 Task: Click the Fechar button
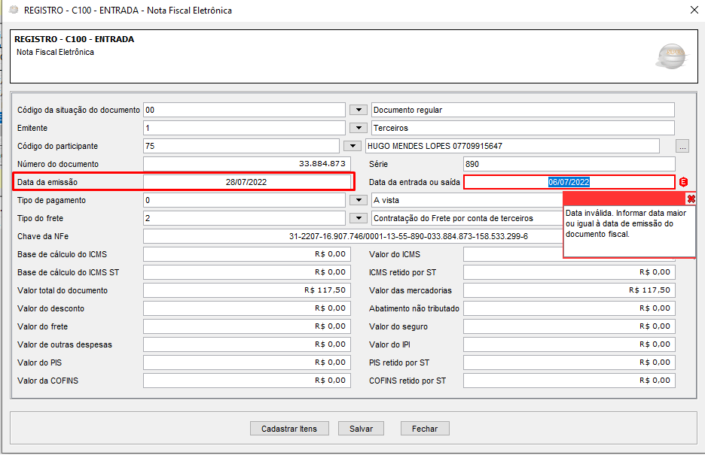(x=425, y=429)
